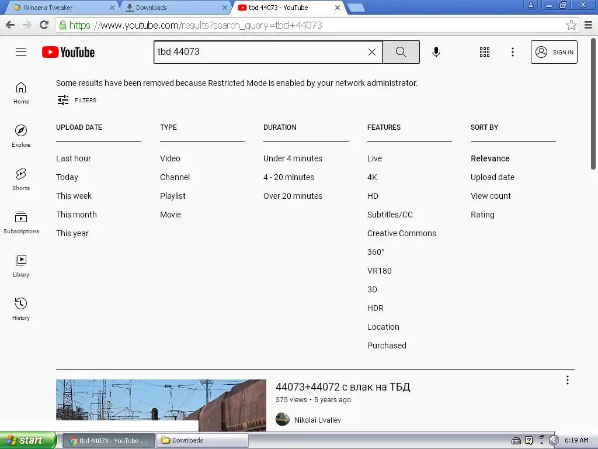Open History in sidebar
This screenshot has height=449, width=598.
(21, 309)
